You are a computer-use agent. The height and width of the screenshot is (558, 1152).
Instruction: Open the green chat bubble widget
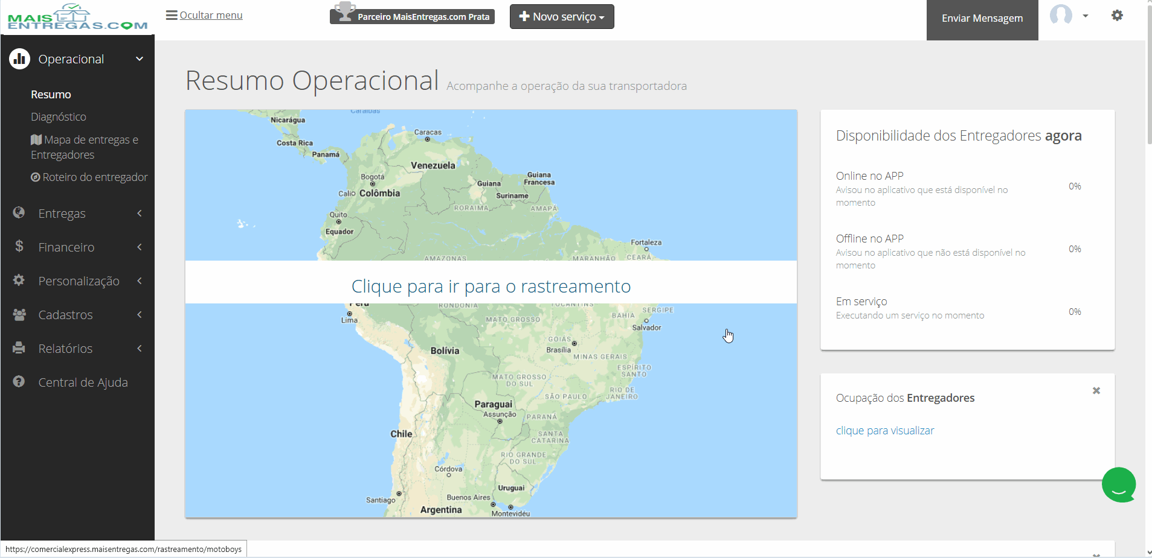click(1119, 484)
